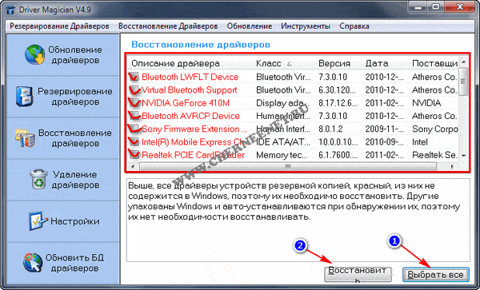
Task: Maximize the Driver Magician window
Action: pyautogui.click(x=436, y=6)
